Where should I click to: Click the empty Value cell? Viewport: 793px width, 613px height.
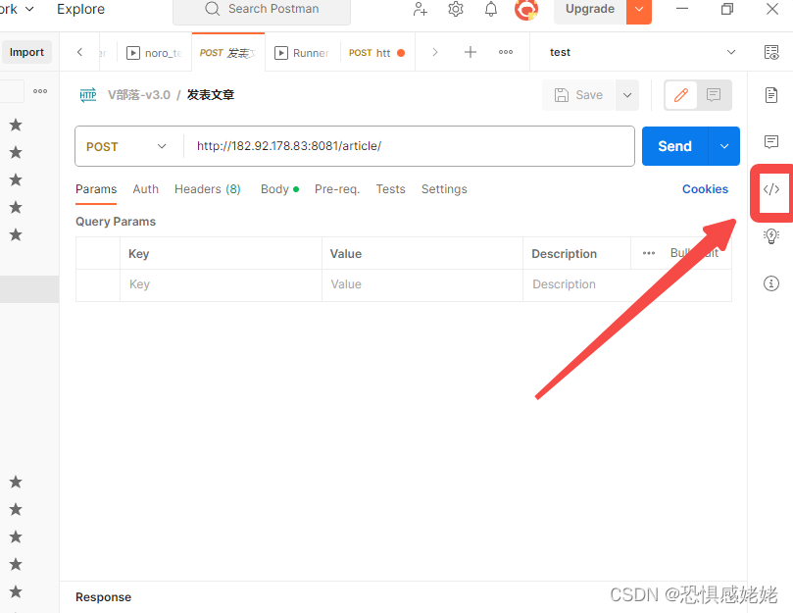421,284
